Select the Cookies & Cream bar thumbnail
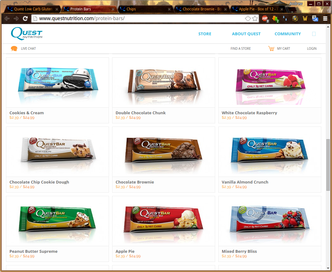The image size is (332, 272). [57, 82]
